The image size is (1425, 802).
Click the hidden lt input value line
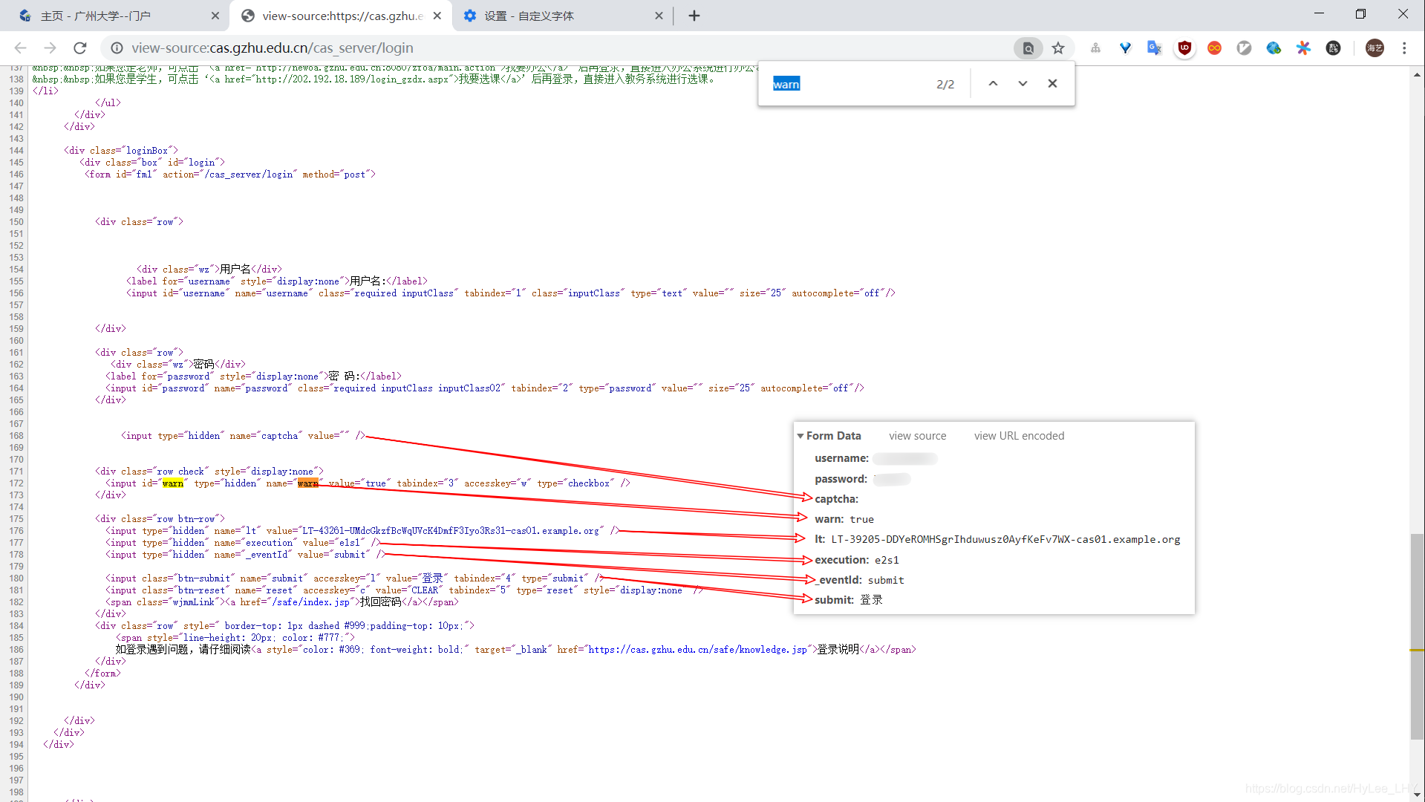362,531
